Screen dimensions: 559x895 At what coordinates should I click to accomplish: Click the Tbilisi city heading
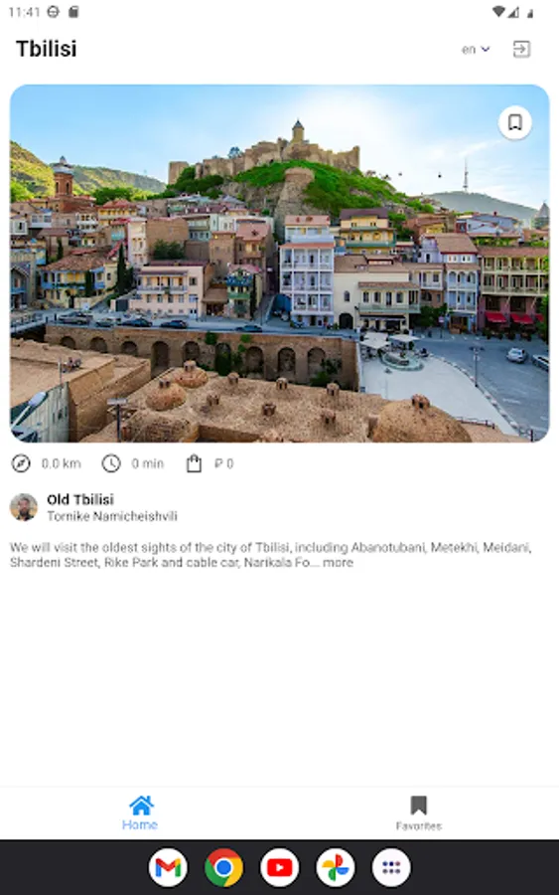46,49
